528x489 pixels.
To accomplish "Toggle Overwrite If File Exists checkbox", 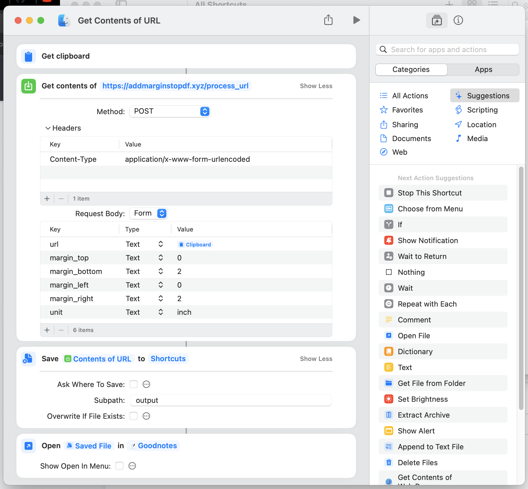I will coord(134,416).
